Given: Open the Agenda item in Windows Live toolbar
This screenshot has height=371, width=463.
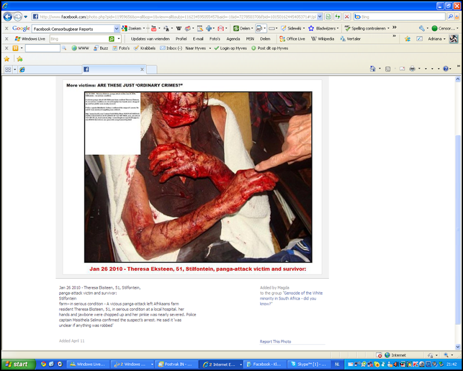Looking at the screenshot, I should click(x=233, y=39).
